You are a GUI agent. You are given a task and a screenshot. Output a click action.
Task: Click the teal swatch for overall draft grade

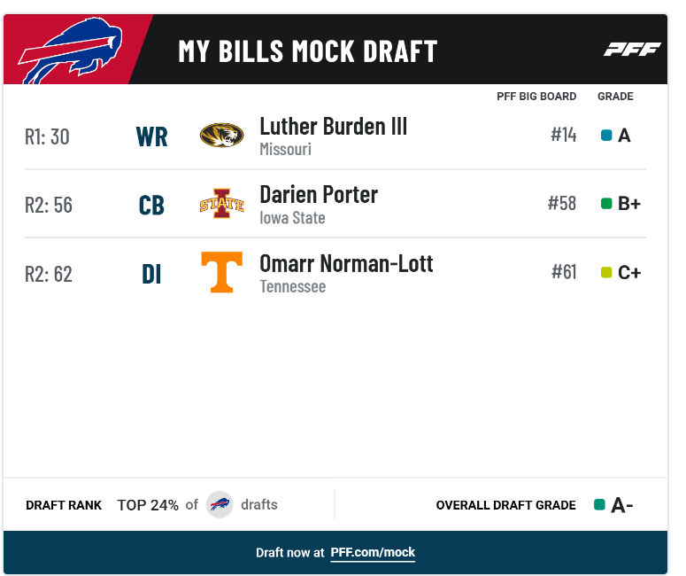click(599, 504)
